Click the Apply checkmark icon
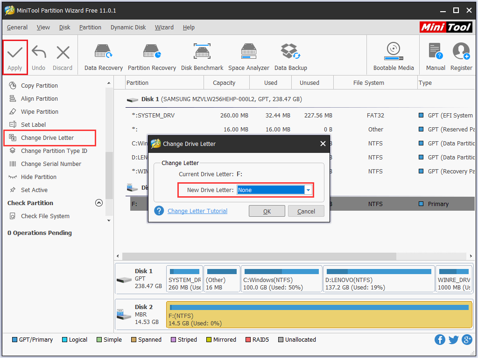Viewport: 478px width, 358px height. coord(14,52)
